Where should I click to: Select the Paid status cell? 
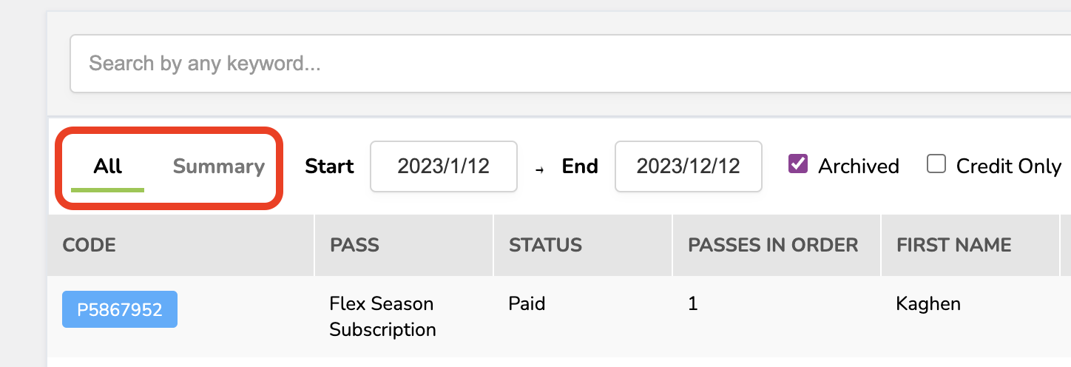click(x=527, y=303)
